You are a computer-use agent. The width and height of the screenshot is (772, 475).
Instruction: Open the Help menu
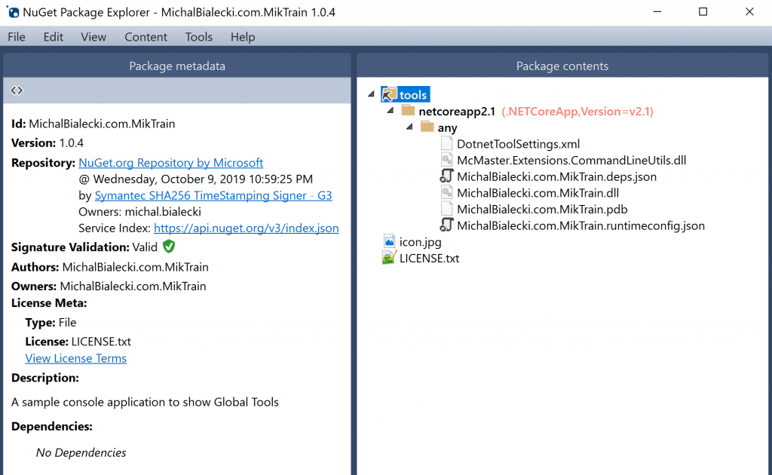(x=243, y=37)
